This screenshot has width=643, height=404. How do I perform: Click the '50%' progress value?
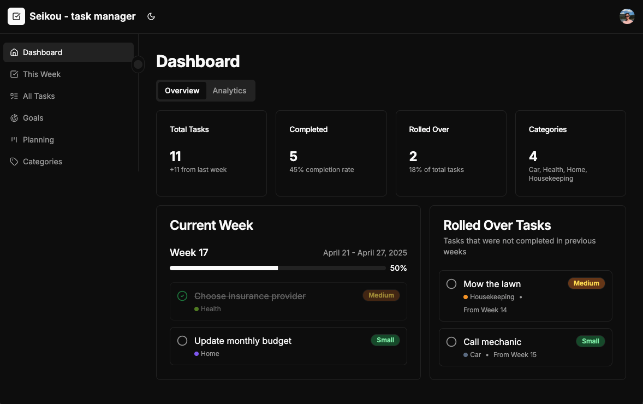coord(398,268)
